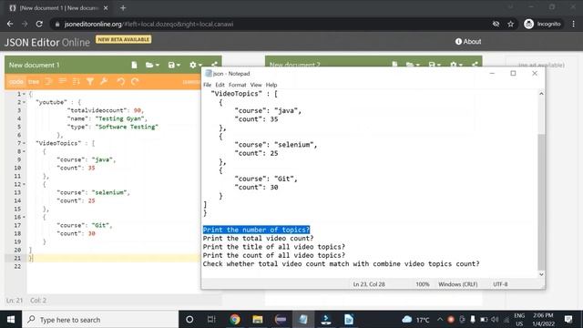Click "Print the total video count?" line

pos(258,239)
